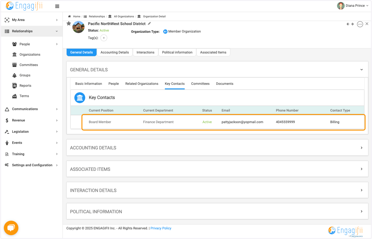Switch to Associated Items tab

213,52
